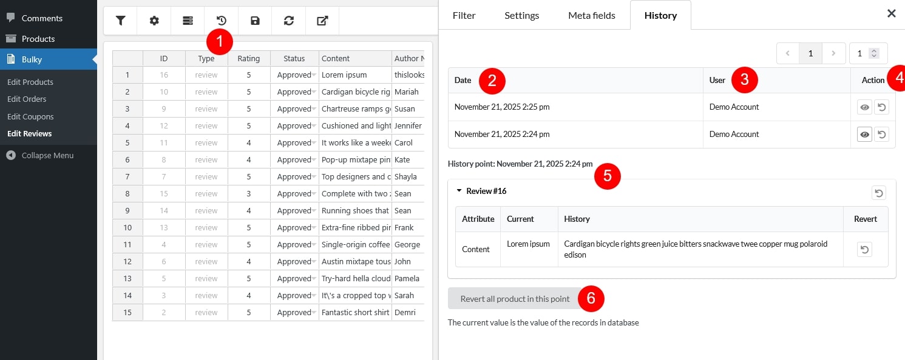Screen dimensions: 905x360
Task: Click the save disk toolbar icon
Action: [256, 21]
